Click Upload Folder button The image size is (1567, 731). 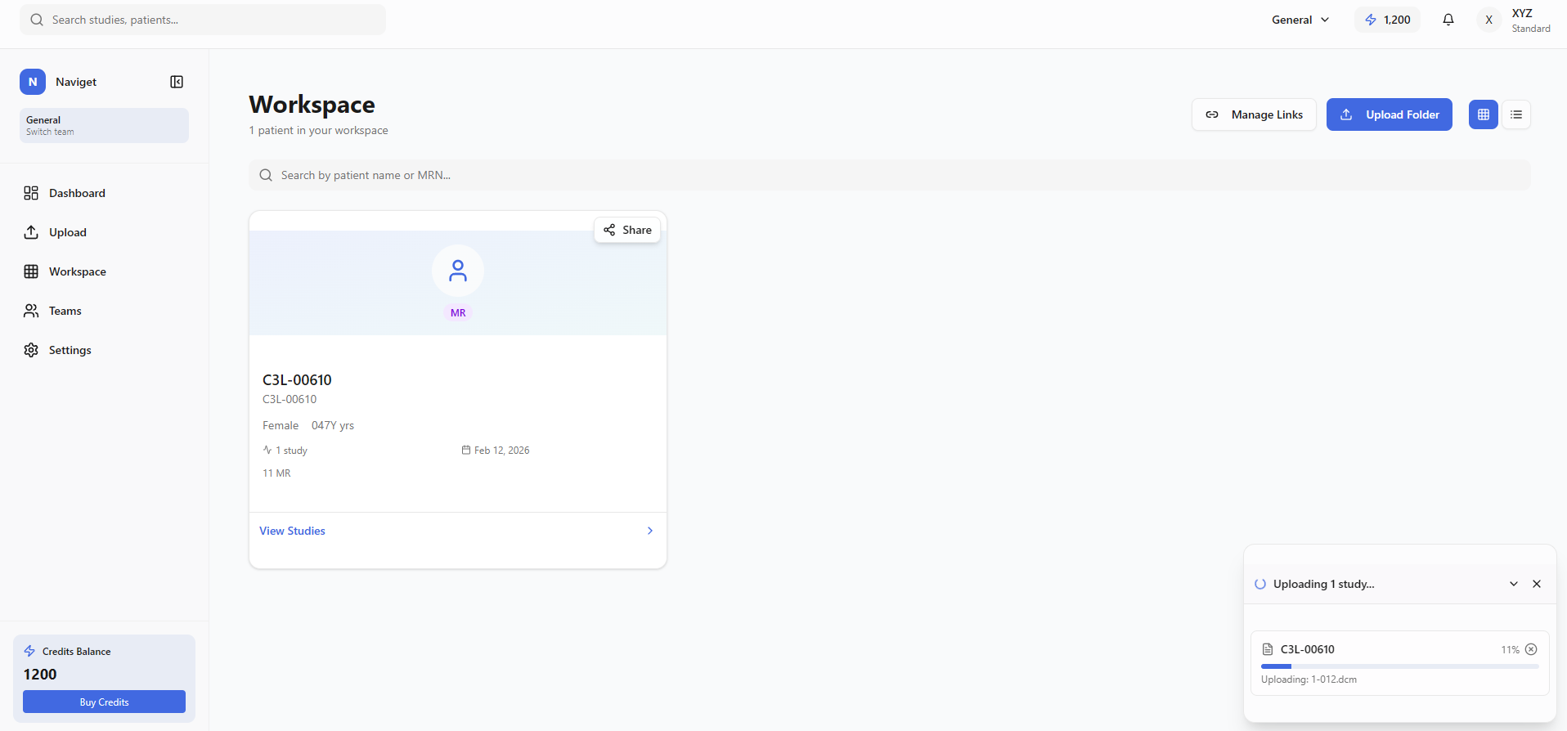point(1389,114)
